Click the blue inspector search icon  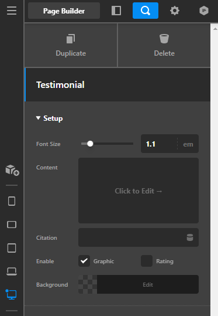[x=146, y=11]
